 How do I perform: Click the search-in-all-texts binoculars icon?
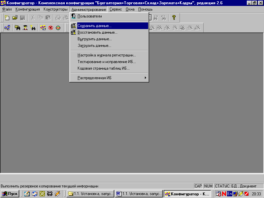(17, 28)
